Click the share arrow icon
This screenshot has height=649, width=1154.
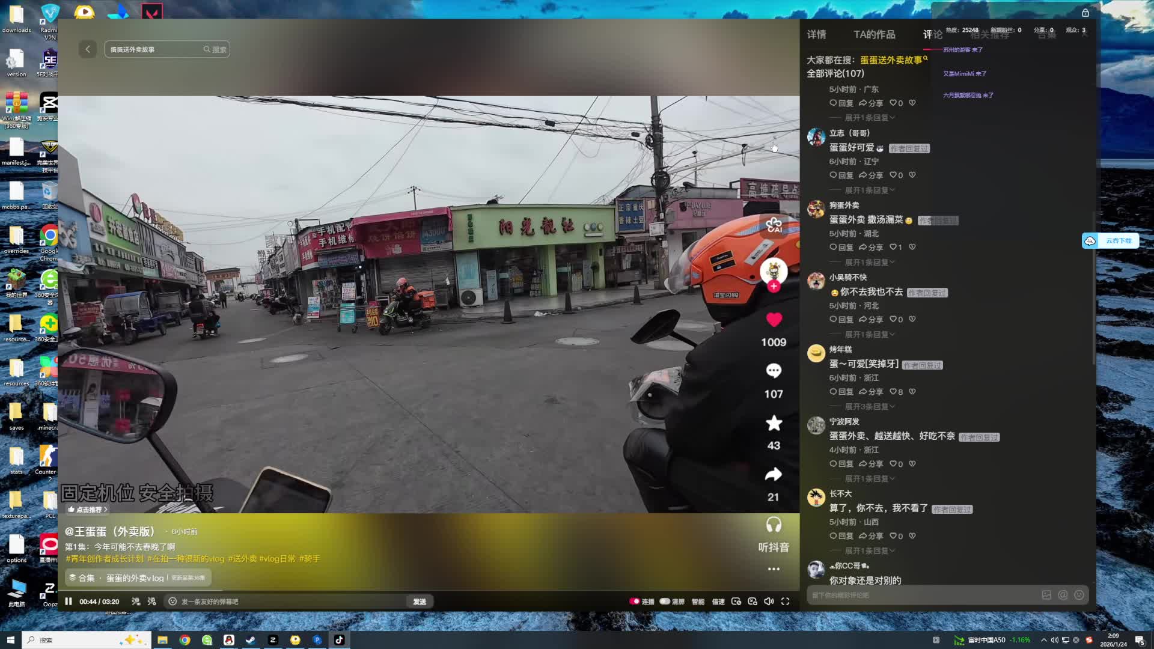tap(774, 475)
